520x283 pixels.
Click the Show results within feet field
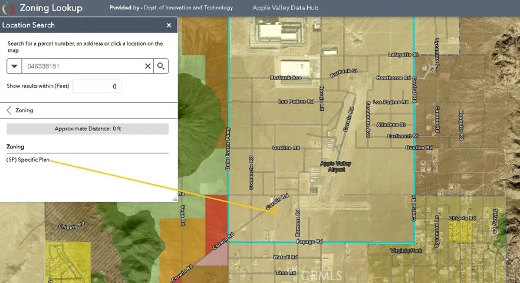[x=97, y=86]
